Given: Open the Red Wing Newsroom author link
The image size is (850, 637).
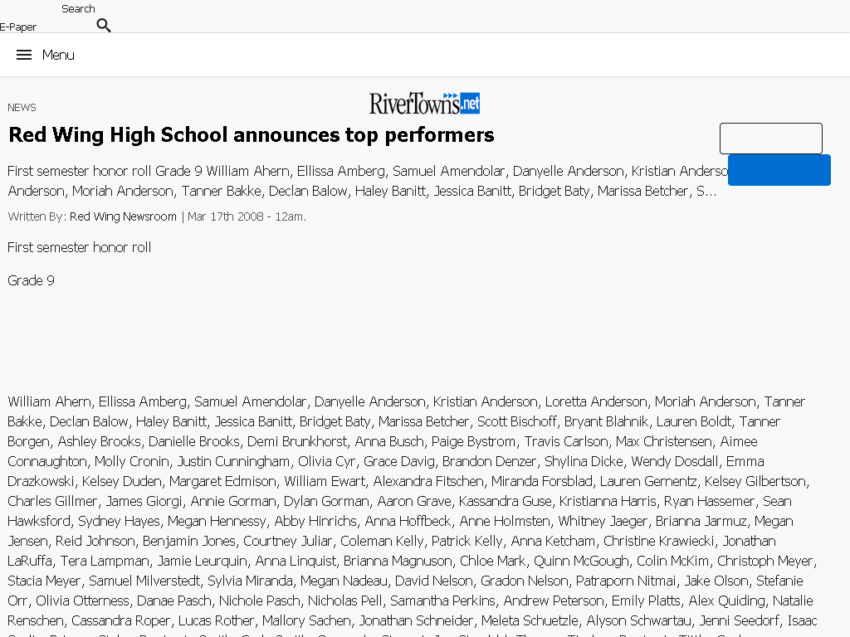Looking at the screenshot, I should tap(123, 216).
